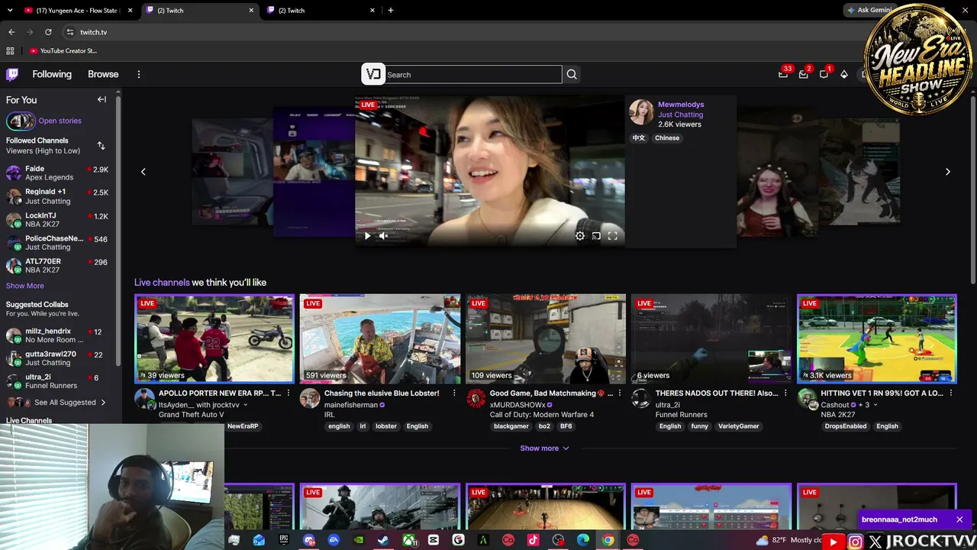
Task: Open Google Chrome from the taskbar
Action: point(608,540)
